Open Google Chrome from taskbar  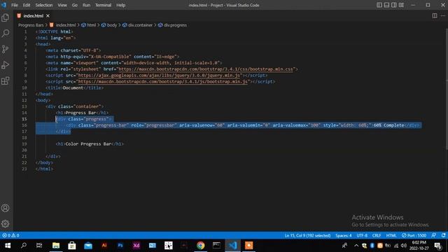tap(201, 246)
